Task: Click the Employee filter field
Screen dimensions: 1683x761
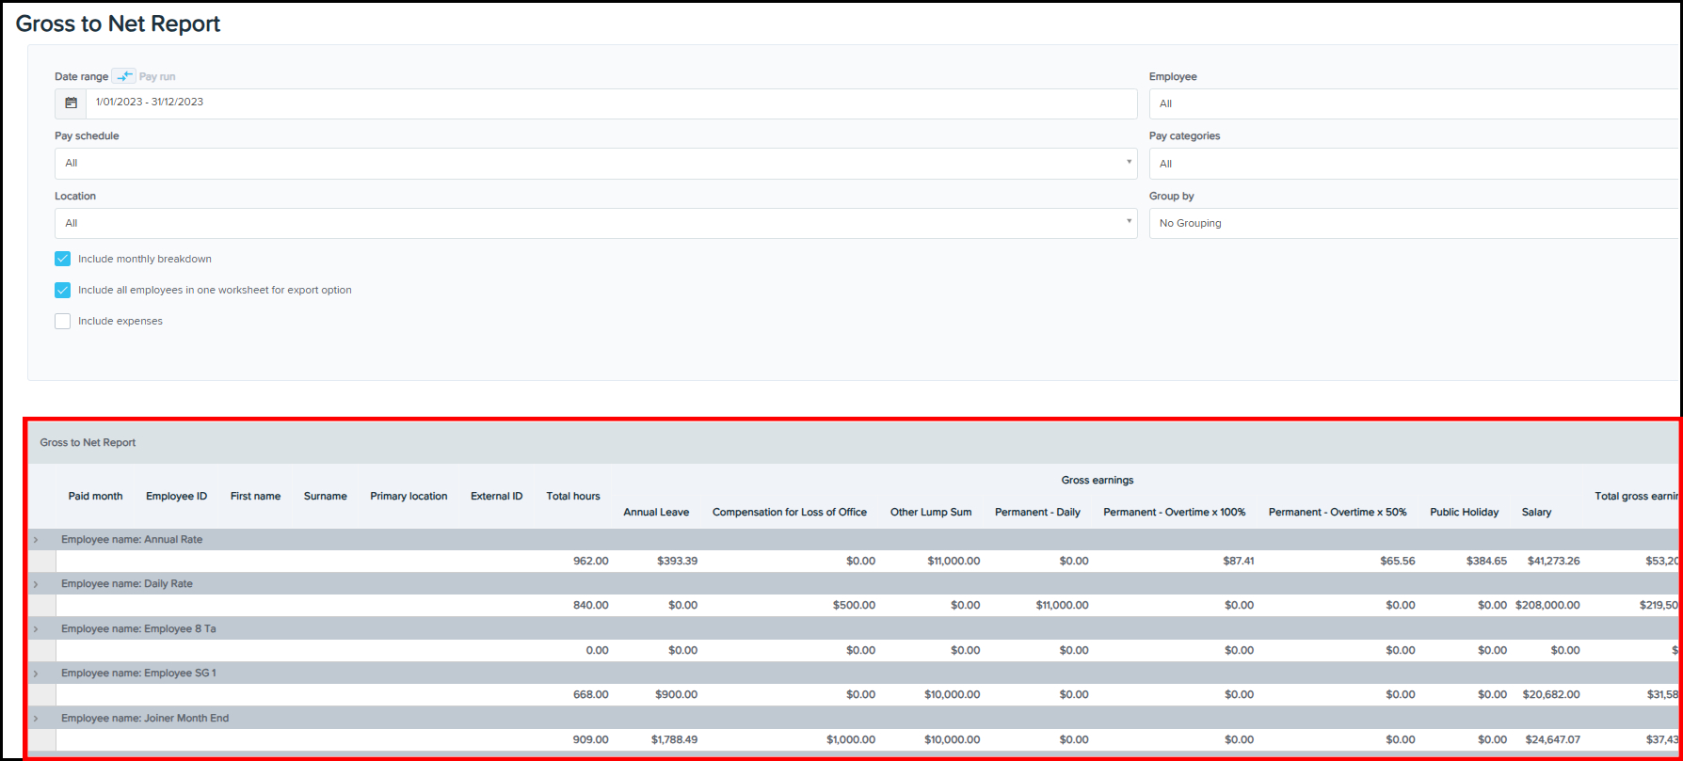Action: pos(1412,103)
